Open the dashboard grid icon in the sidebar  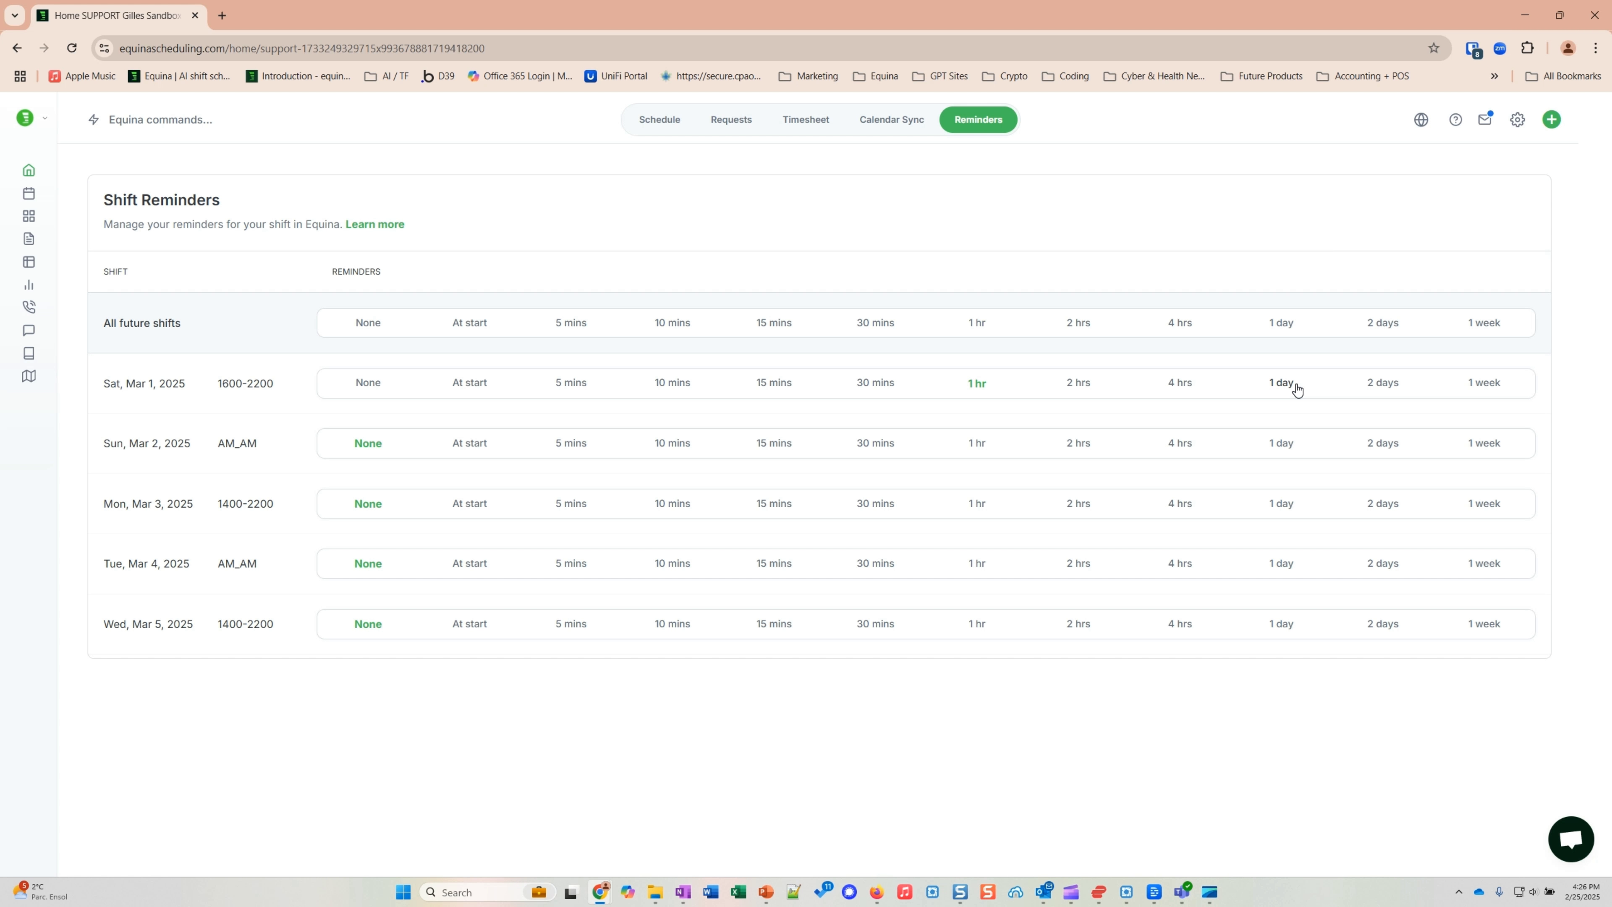[x=29, y=216]
